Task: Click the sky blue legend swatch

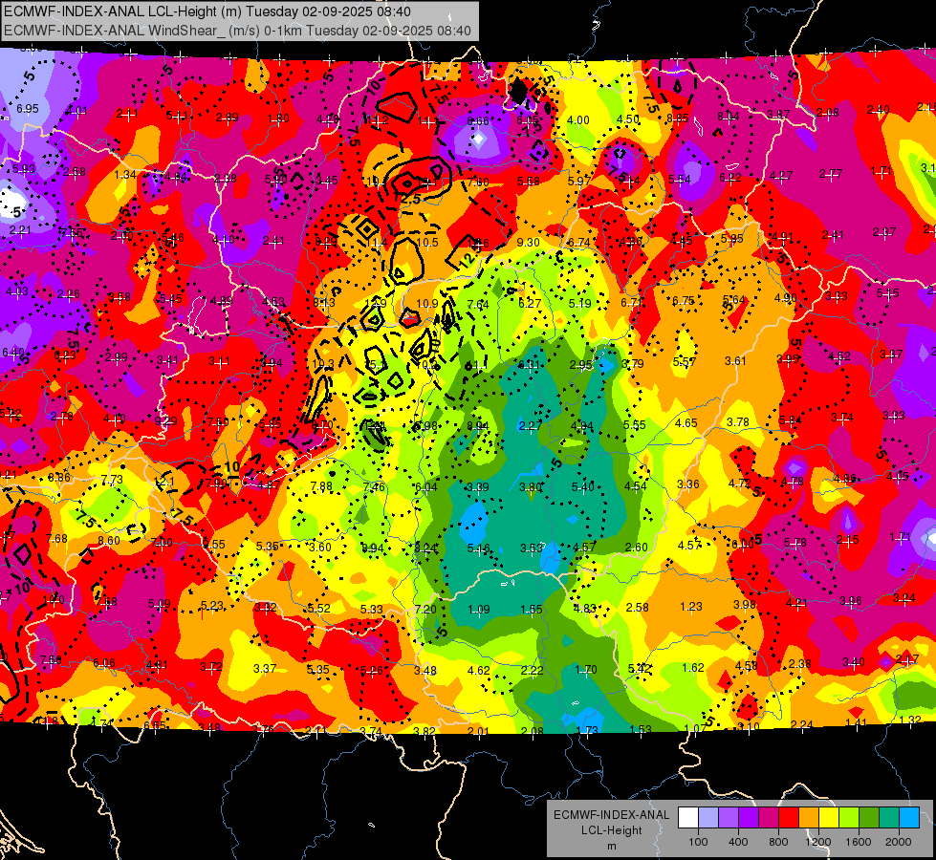Action: click(x=908, y=818)
